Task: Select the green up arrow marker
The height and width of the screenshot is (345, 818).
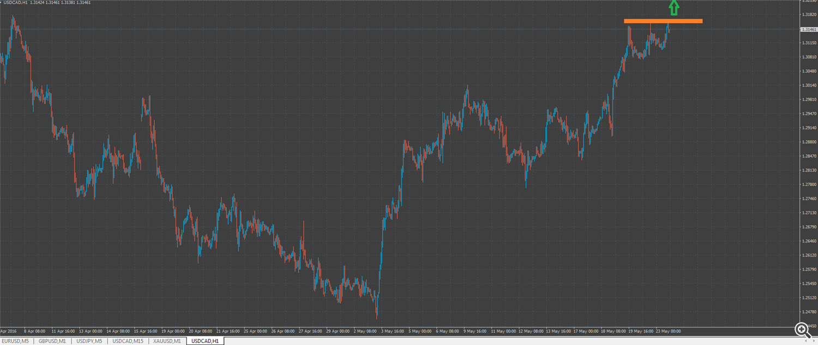Action: pos(674,7)
